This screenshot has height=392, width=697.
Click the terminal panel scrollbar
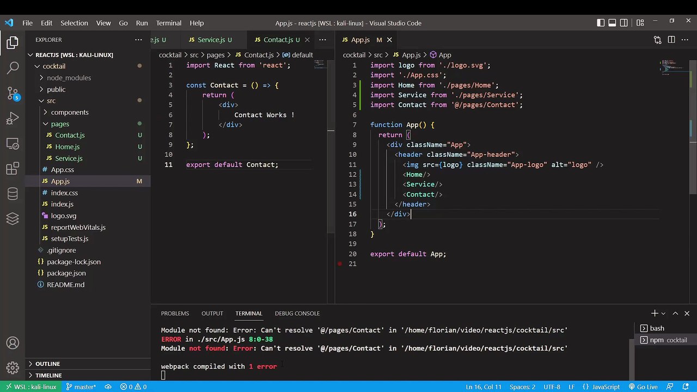632,360
